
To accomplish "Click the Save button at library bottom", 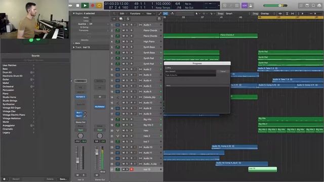I will click(x=63, y=179).
